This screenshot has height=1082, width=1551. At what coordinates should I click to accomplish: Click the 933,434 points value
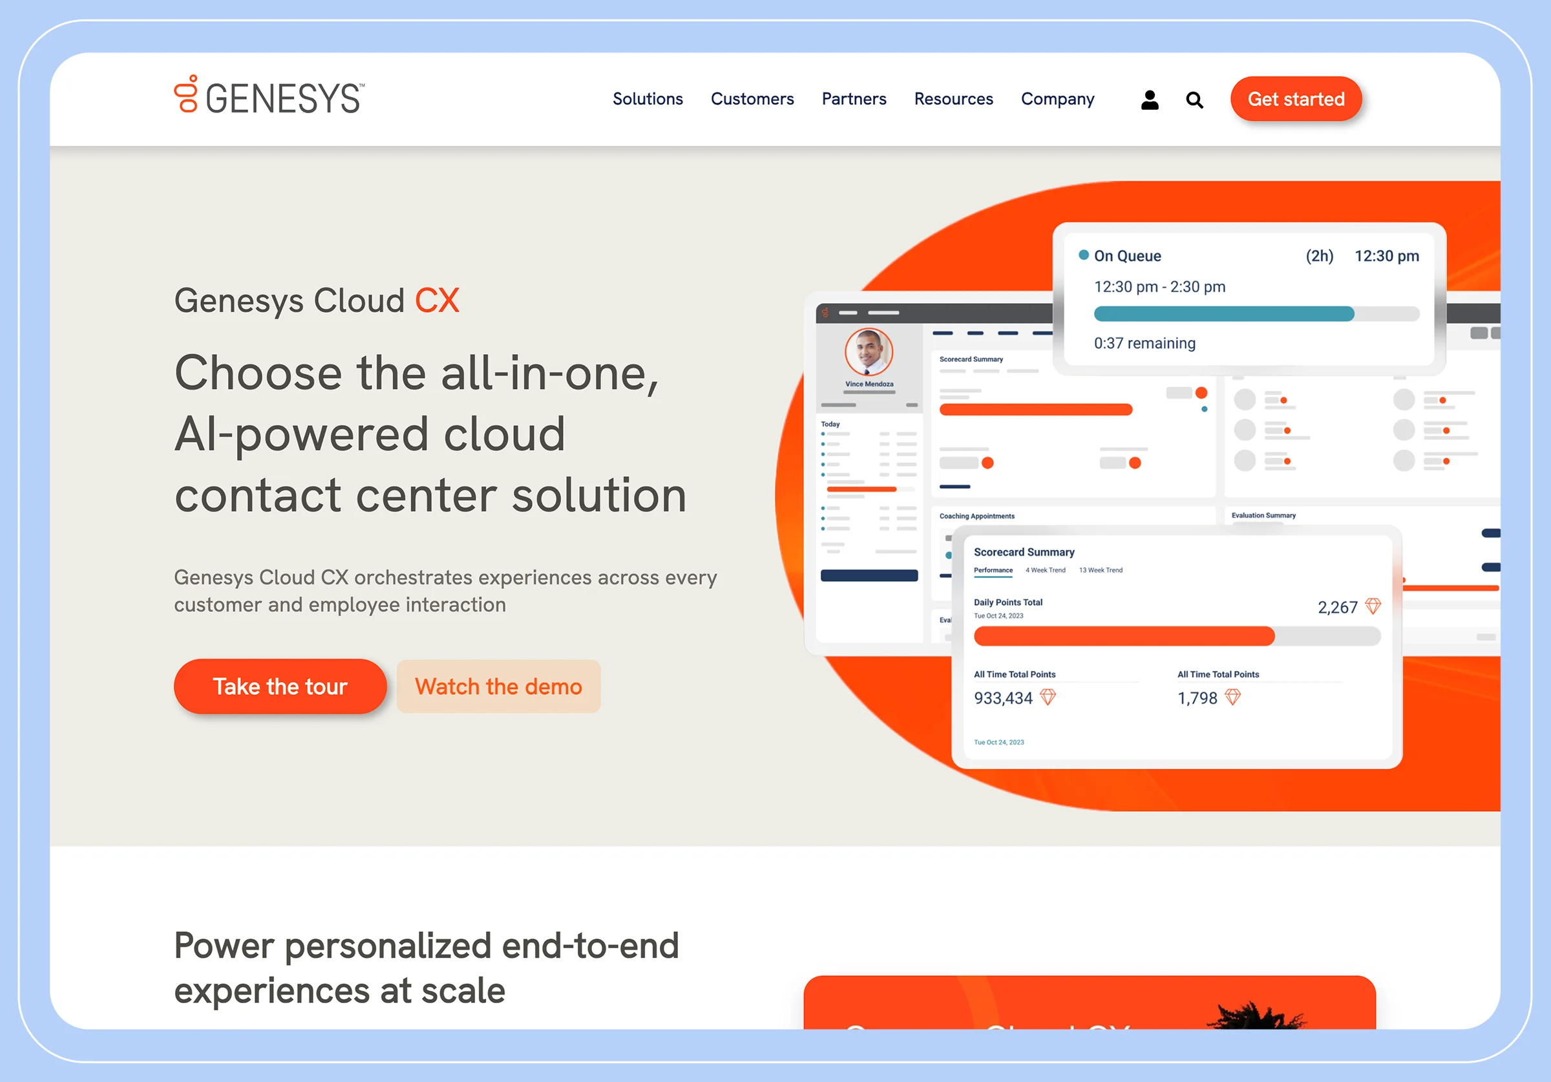[x=1002, y=697]
